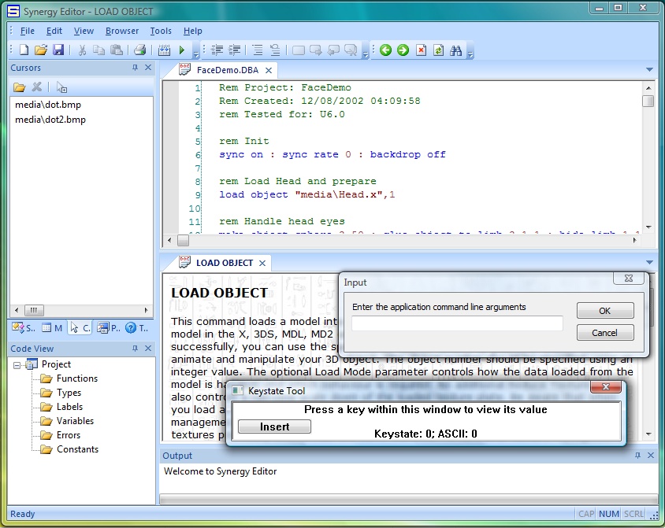Collapse the Project tree node

(17, 365)
